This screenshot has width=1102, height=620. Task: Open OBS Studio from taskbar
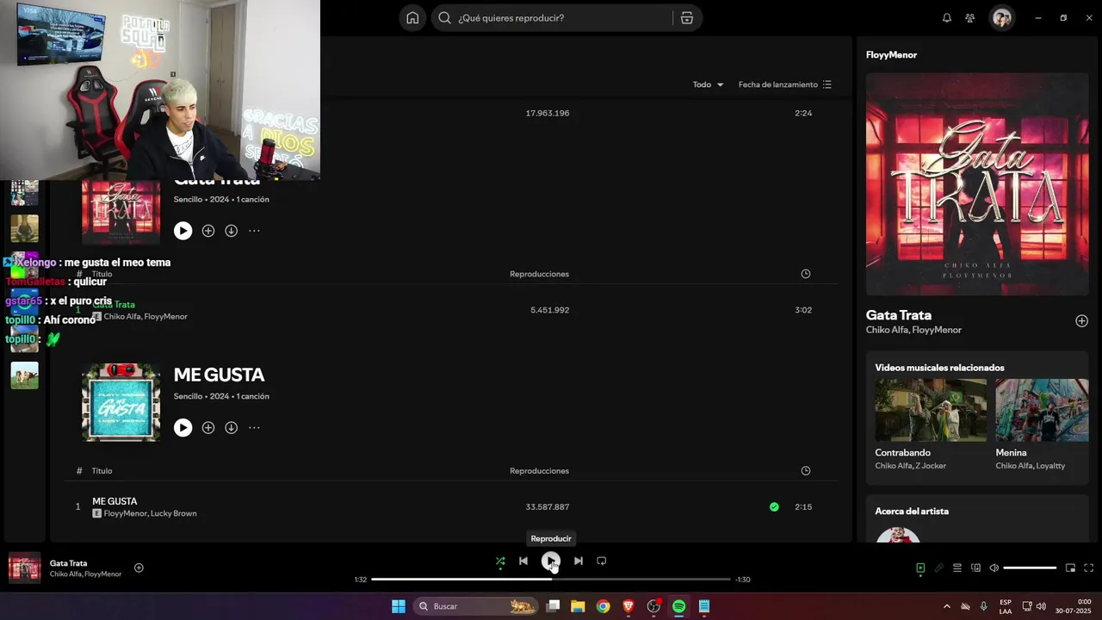click(x=653, y=606)
